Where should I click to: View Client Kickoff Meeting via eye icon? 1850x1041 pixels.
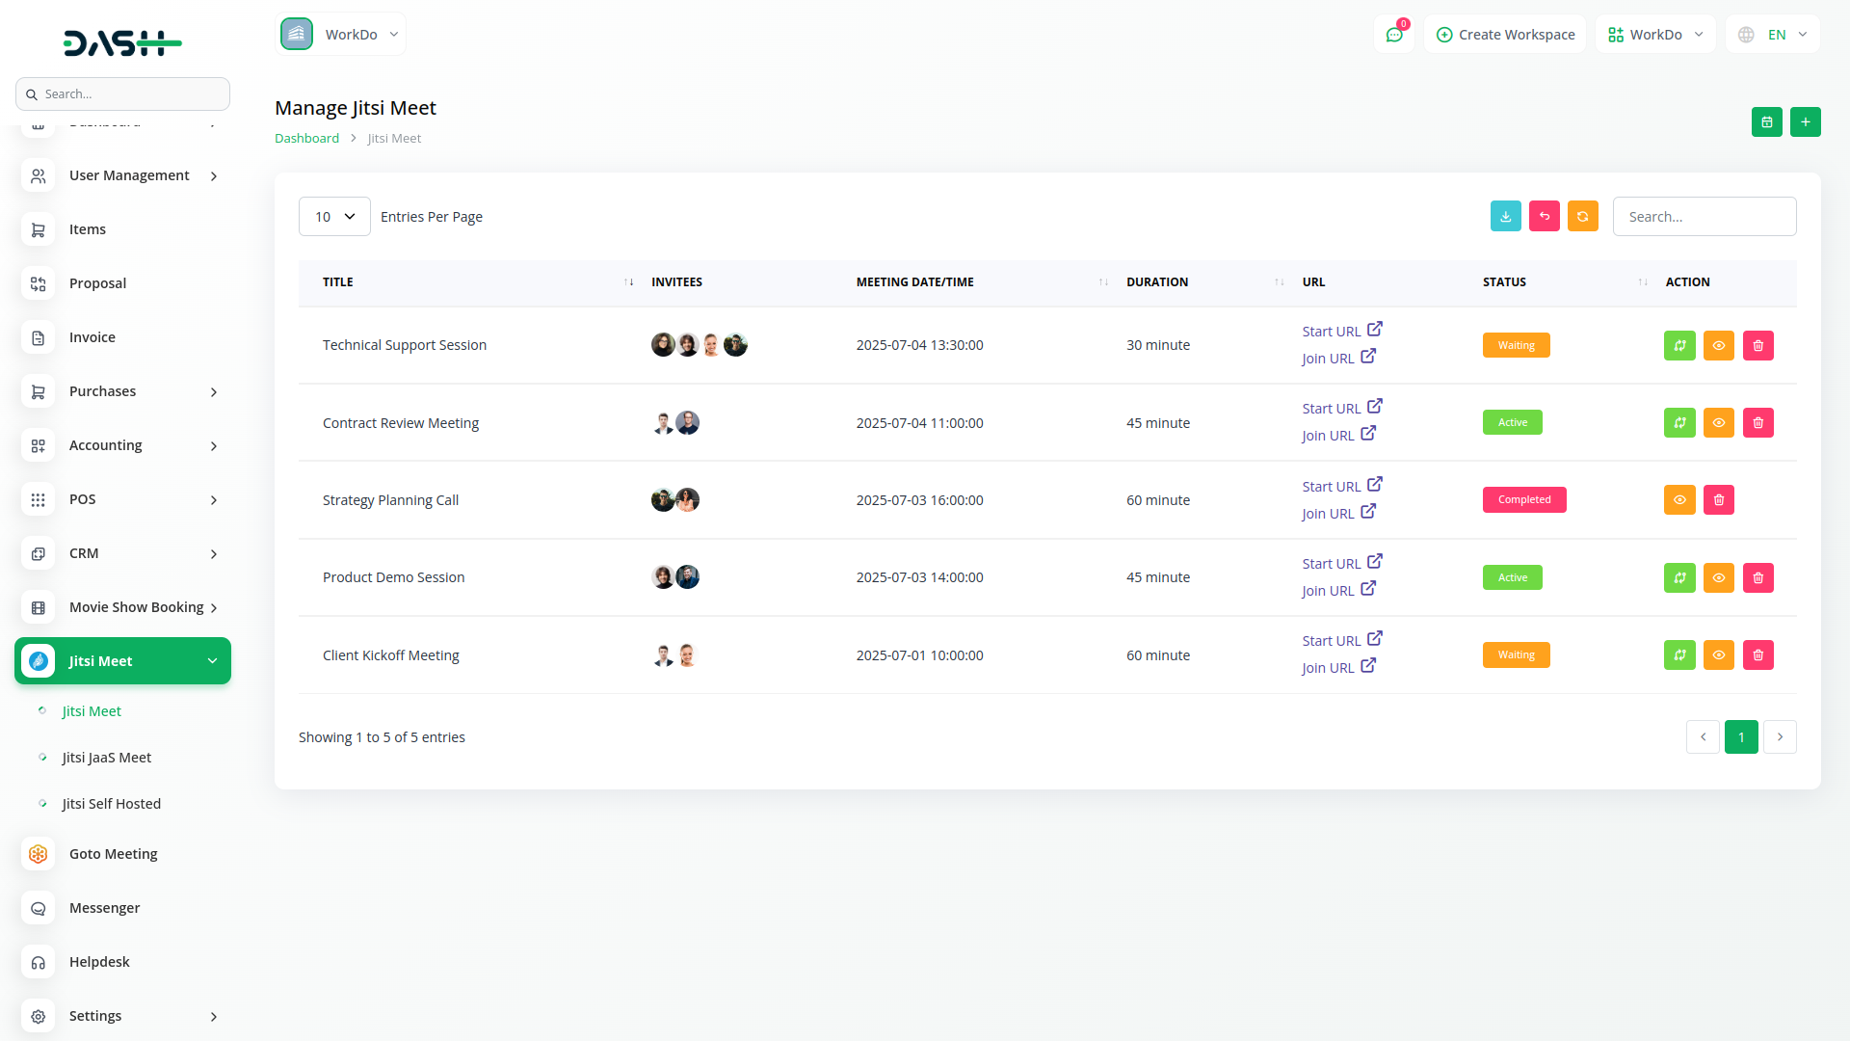[x=1718, y=655]
